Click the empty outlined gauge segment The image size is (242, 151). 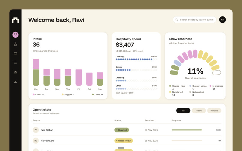216,73
